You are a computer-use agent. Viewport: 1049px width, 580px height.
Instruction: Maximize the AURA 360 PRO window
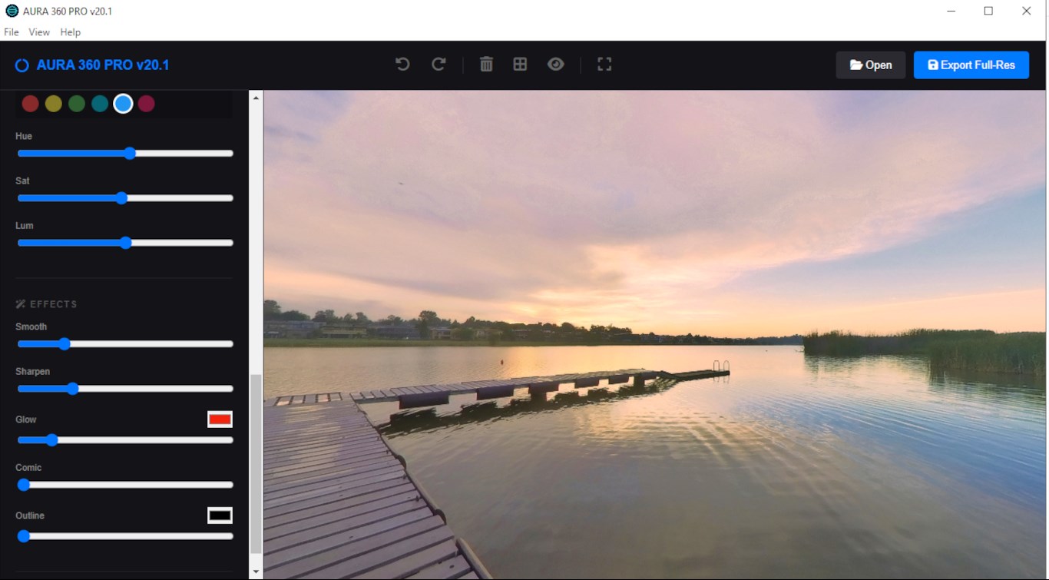pos(988,11)
